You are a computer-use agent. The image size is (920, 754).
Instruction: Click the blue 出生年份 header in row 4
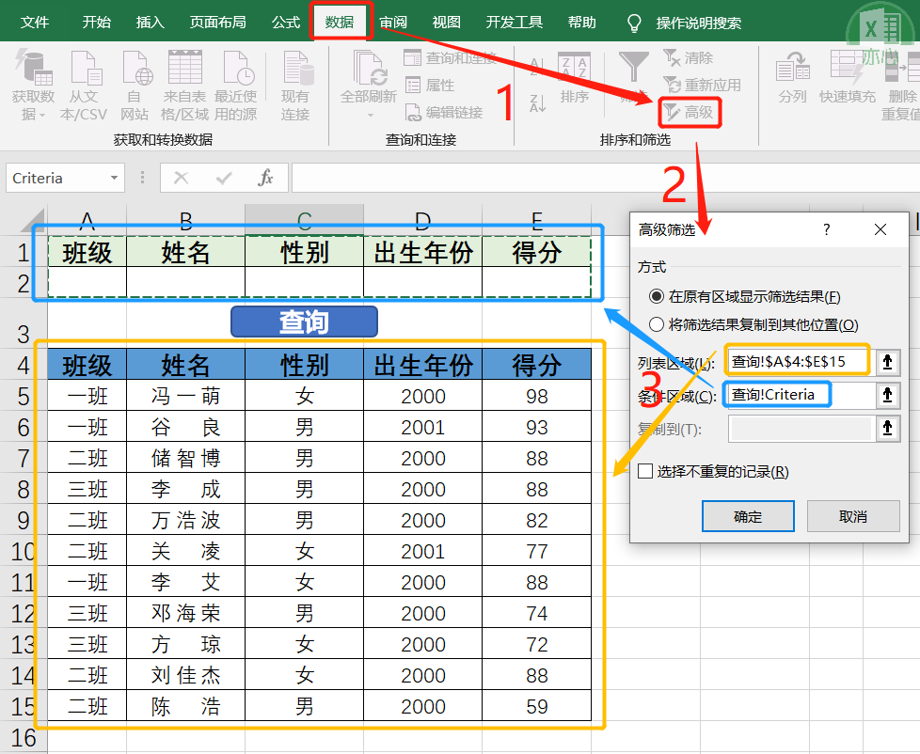(423, 365)
